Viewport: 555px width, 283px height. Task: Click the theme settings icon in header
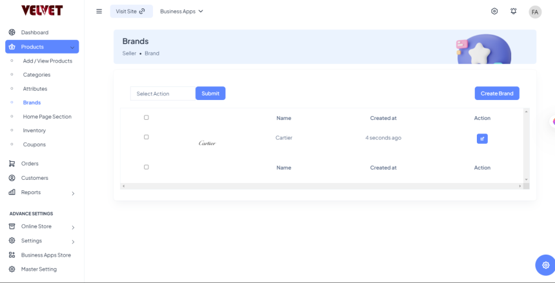[x=494, y=11]
